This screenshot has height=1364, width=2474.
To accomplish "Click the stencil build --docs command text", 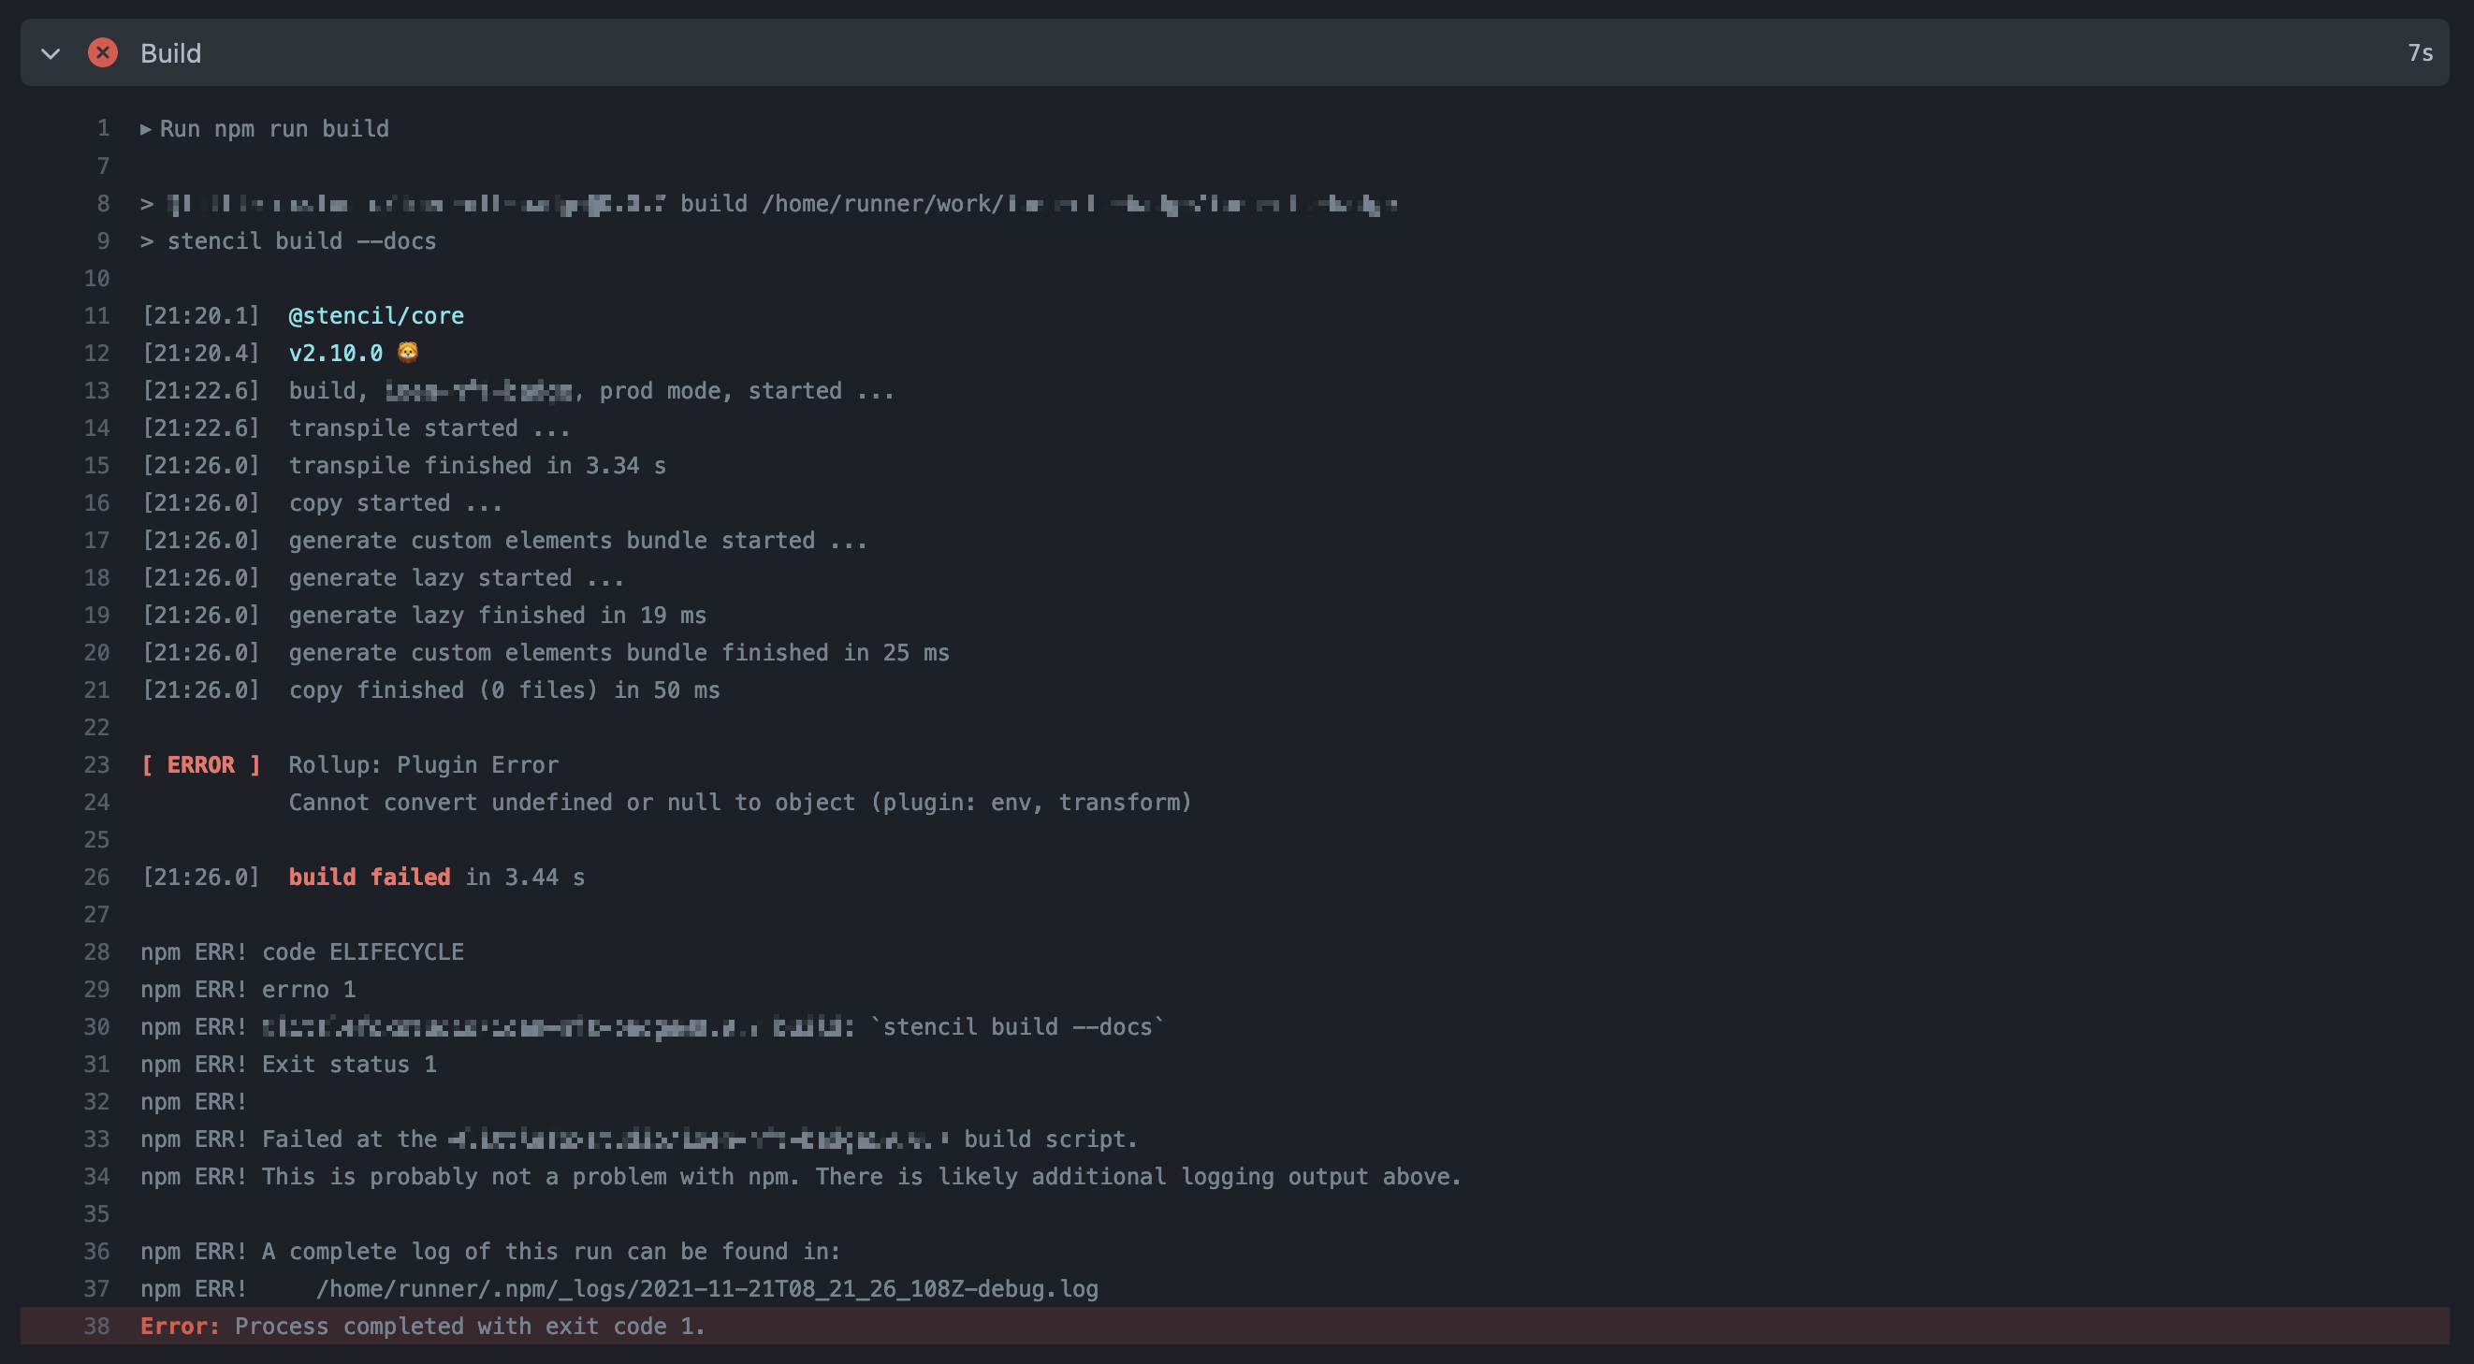I will 300,240.
